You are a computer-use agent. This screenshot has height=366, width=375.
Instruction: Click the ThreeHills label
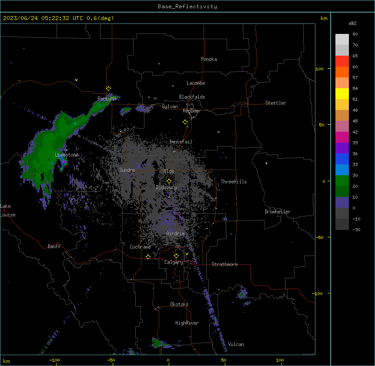pyautogui.click(x=234, y=182)
